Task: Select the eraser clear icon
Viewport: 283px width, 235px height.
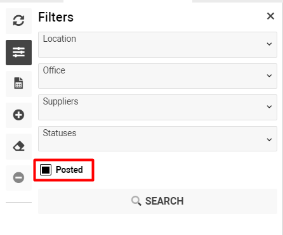Action: 18,146
